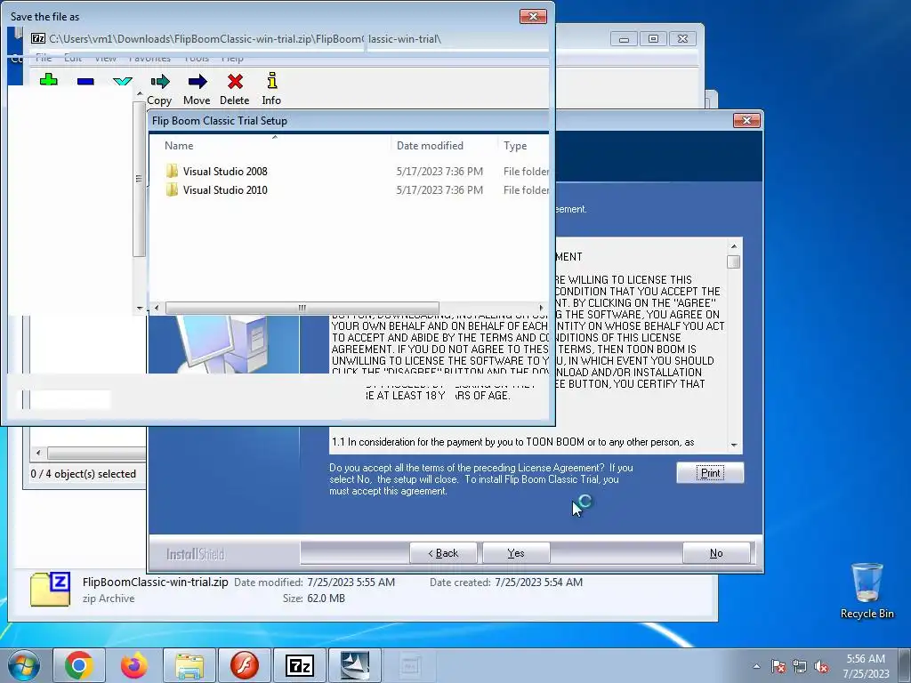Open the Recycle Bin desktop icon
The image size is (911, 683).
click(x=867, y=591)
